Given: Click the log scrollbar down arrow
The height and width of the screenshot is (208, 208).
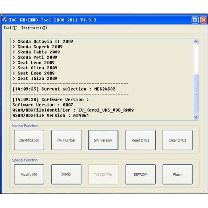Looking at the screenshot, I should click(x=197, y=117).
